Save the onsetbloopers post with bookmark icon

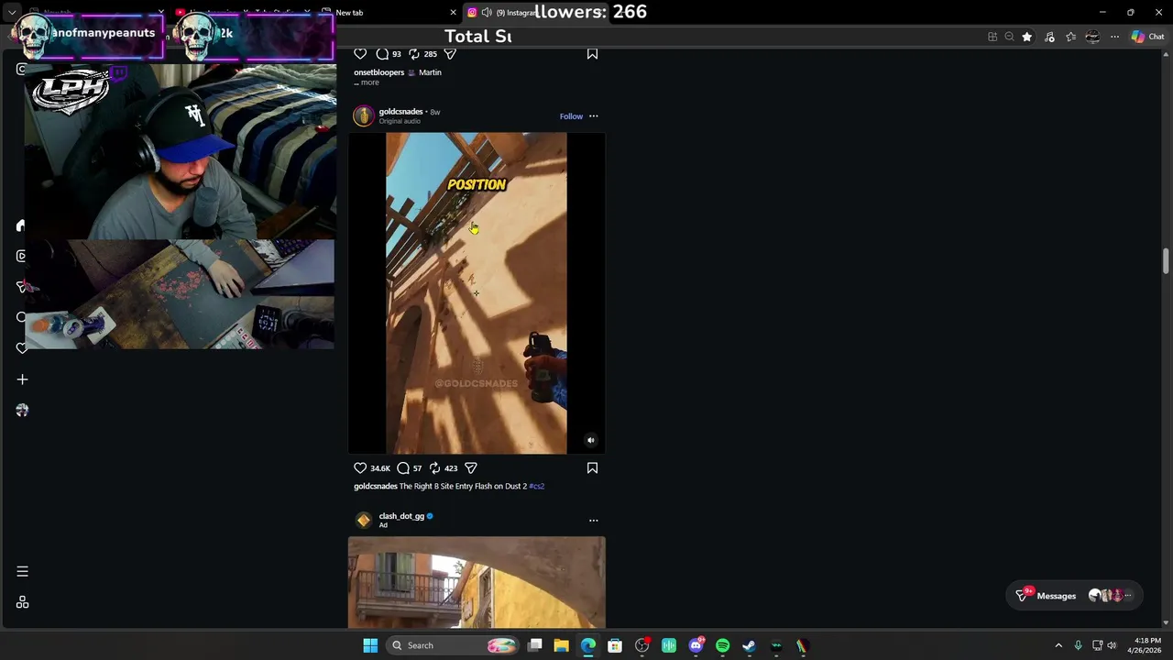click(592, 54)
